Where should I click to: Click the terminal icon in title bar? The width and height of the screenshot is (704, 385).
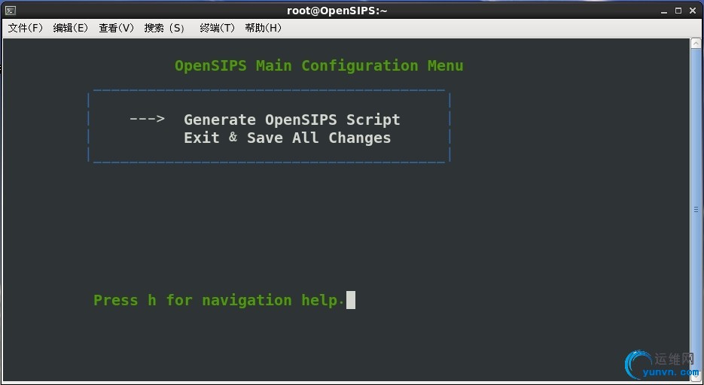coord(11,11)
